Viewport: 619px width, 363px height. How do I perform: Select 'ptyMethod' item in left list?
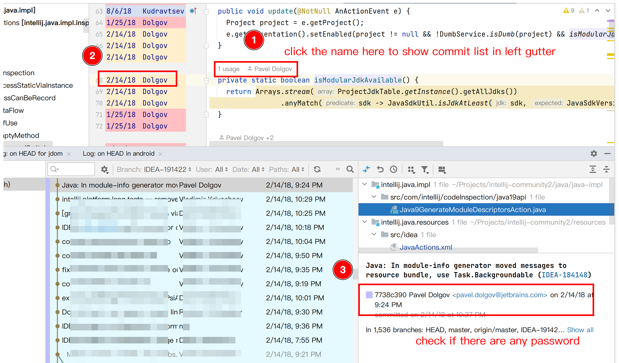tap(21, 136)
